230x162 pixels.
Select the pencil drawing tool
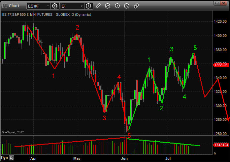98,6
